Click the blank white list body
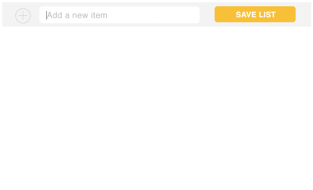313x190 pixels. tap(156, 108)
